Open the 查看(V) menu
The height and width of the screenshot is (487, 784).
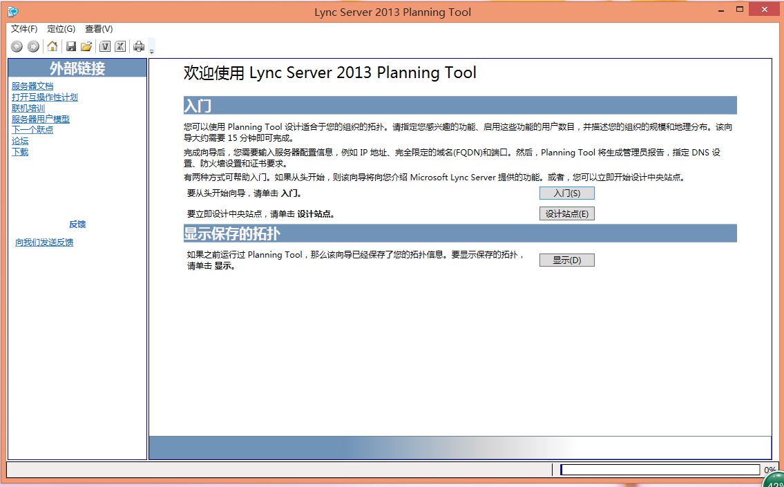click(x=99, y=29)
